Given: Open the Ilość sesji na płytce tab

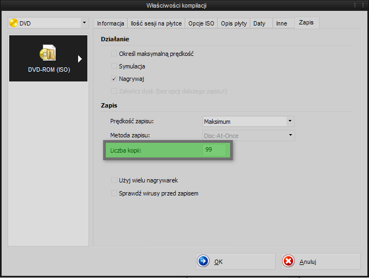Looking at the screenshot, I should pos(156,23).
